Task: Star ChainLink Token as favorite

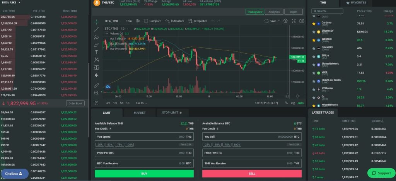Action: [x=314, y=81]
